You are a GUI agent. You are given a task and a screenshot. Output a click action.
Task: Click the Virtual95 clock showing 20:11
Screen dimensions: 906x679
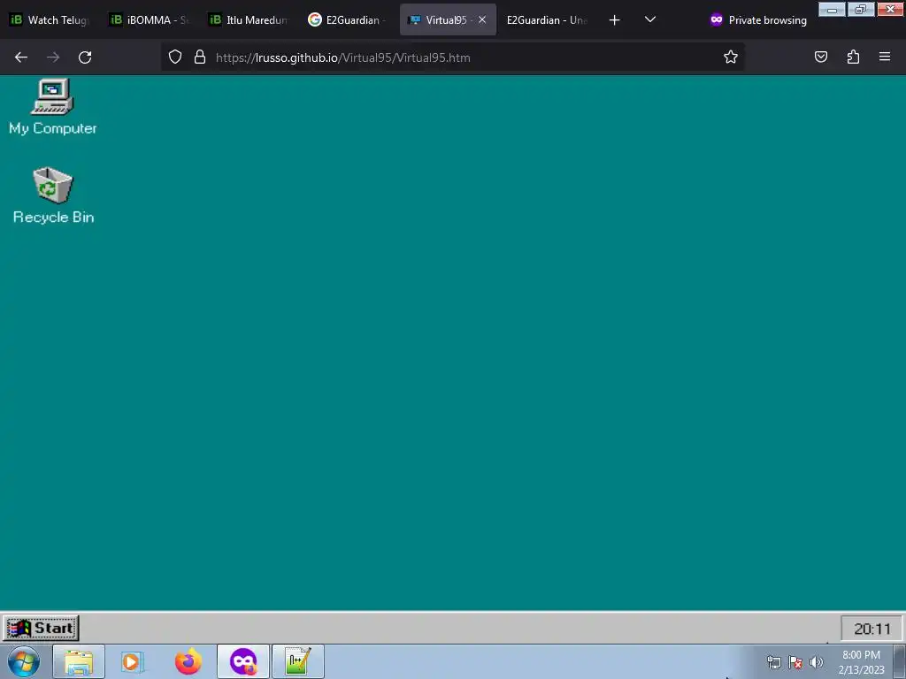(871, 629)
